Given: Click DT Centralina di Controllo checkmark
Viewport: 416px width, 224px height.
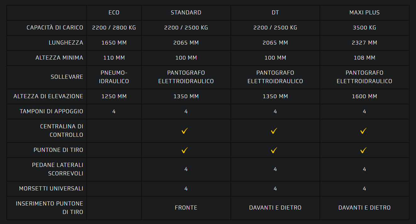Looking at the screenshot, I should pos(274,131).
